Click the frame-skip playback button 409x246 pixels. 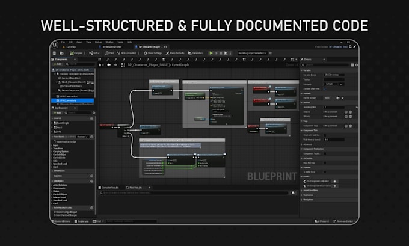point(216,53)
